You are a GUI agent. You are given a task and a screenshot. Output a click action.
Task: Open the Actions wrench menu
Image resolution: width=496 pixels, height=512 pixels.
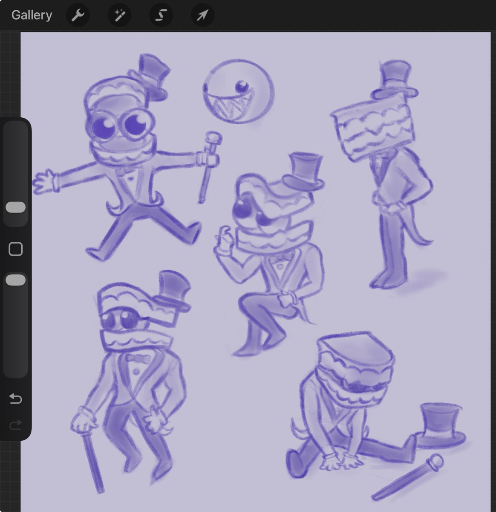click(x=78, y=15)
